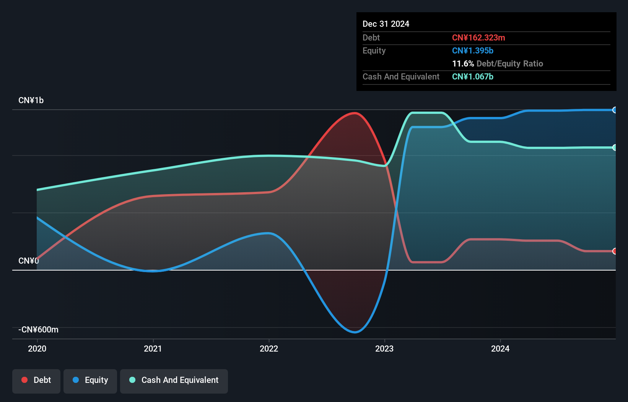Click the teal swatch inside Cash legend button
Image resolution: width=628 pixels, height=402 pixels.
point(132,380)
